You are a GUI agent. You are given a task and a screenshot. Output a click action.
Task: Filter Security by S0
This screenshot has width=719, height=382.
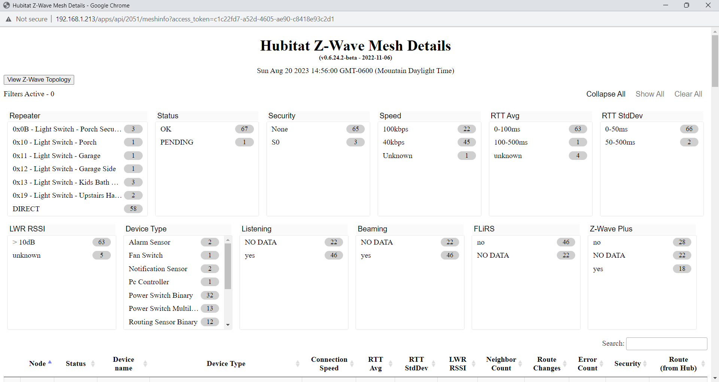click(318, 142)
